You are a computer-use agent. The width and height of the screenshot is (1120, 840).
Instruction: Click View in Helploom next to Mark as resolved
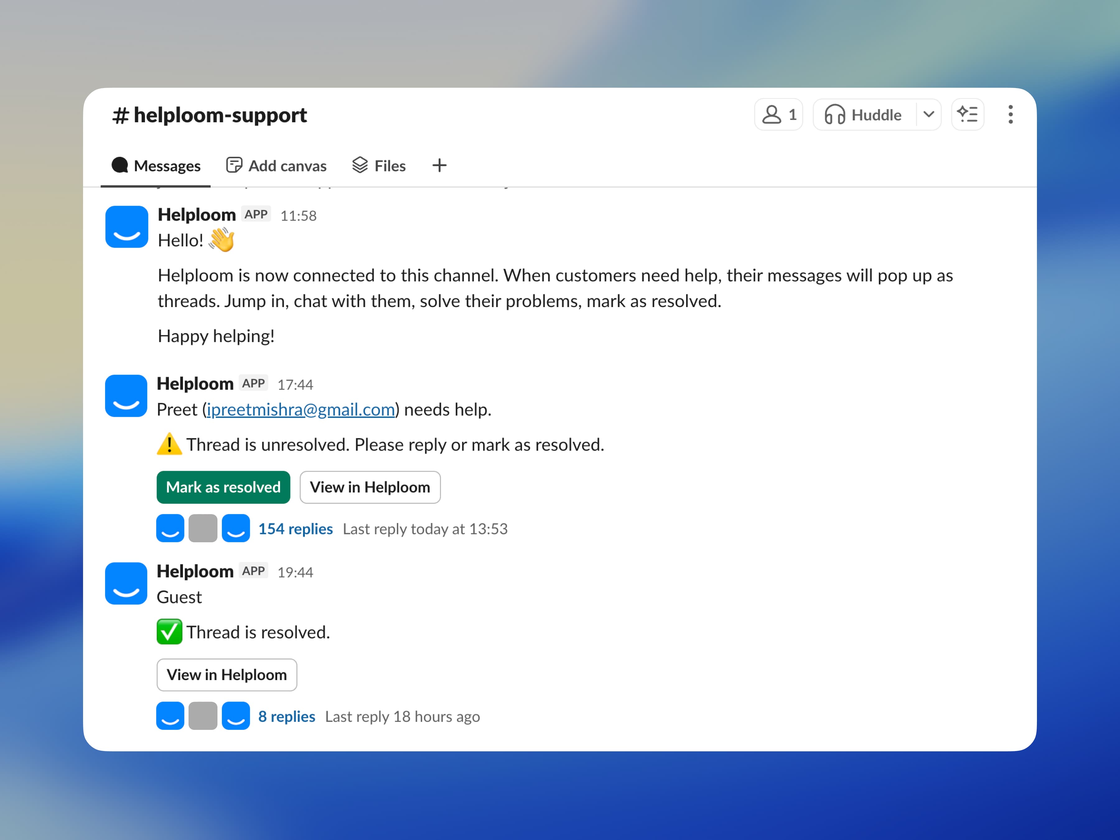coord(370,487)
